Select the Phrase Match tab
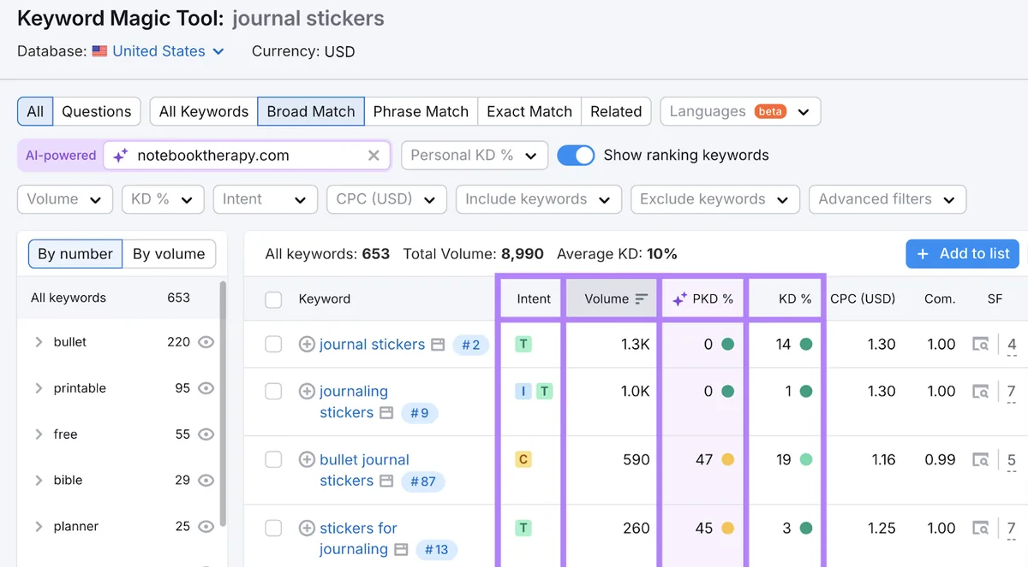1028x567 pixels. pyautogui.click(x=421, y=111)
